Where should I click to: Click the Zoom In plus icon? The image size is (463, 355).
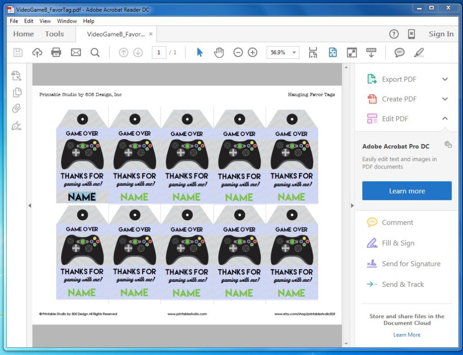point(252,52)
